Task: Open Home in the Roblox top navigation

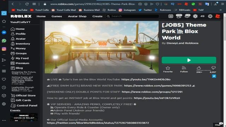Action: pos(41,16)
